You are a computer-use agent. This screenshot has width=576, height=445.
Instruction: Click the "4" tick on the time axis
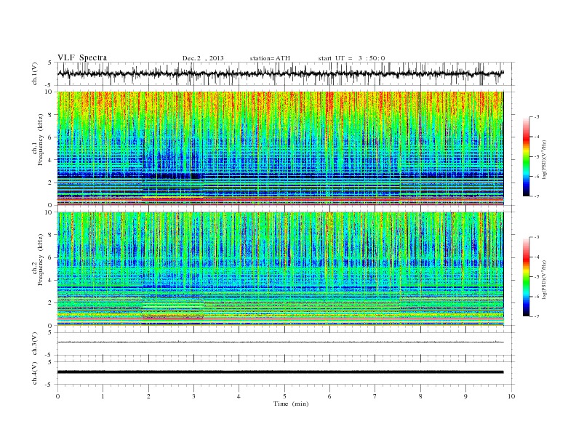tap(239, 396)
